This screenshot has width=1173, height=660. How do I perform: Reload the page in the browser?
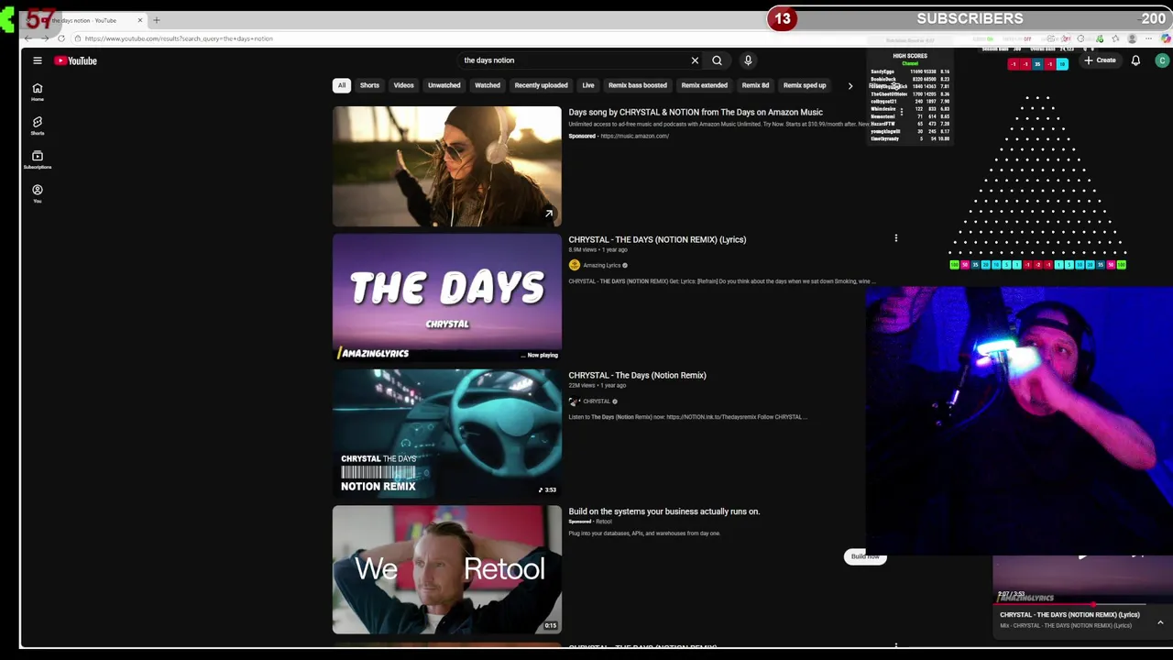pos(61,38)
